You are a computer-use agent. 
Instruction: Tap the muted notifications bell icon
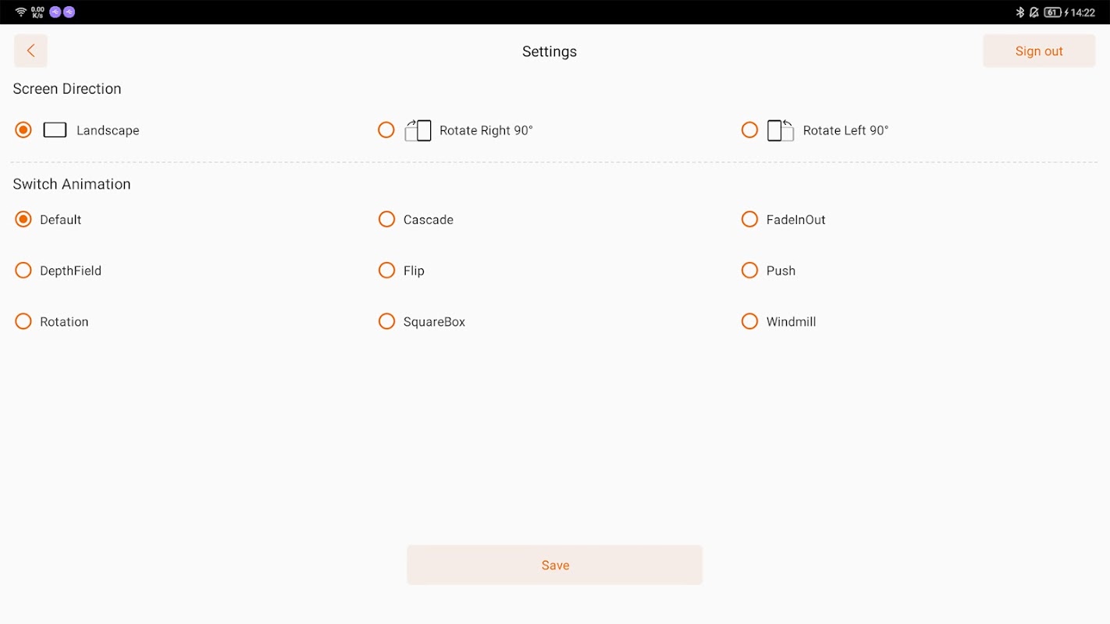pyautogui.click(x=1034, y=12)
